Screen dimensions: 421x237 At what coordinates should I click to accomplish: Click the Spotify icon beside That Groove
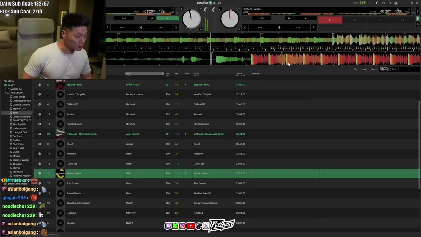point(40,183)
